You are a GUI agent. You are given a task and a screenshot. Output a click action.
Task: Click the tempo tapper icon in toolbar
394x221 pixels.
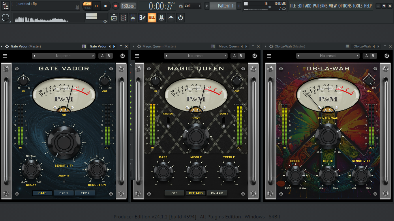[x=162, y=18]
